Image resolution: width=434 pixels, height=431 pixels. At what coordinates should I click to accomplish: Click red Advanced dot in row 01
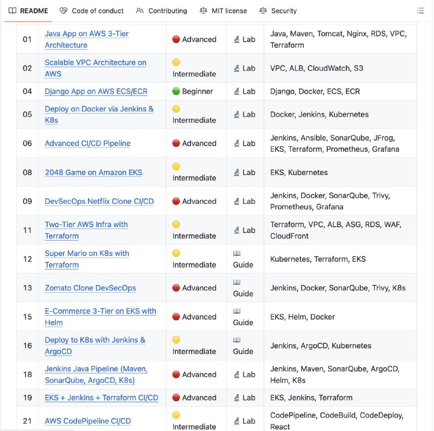click(176, 39)
